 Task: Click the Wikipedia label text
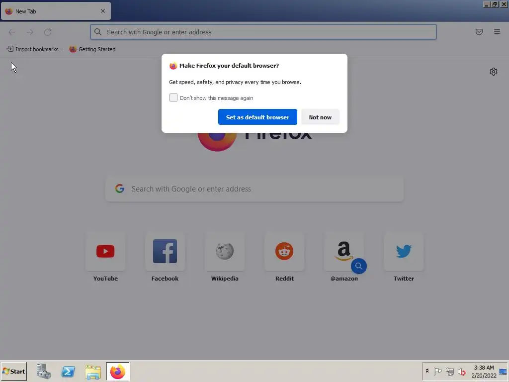point(225,279)
